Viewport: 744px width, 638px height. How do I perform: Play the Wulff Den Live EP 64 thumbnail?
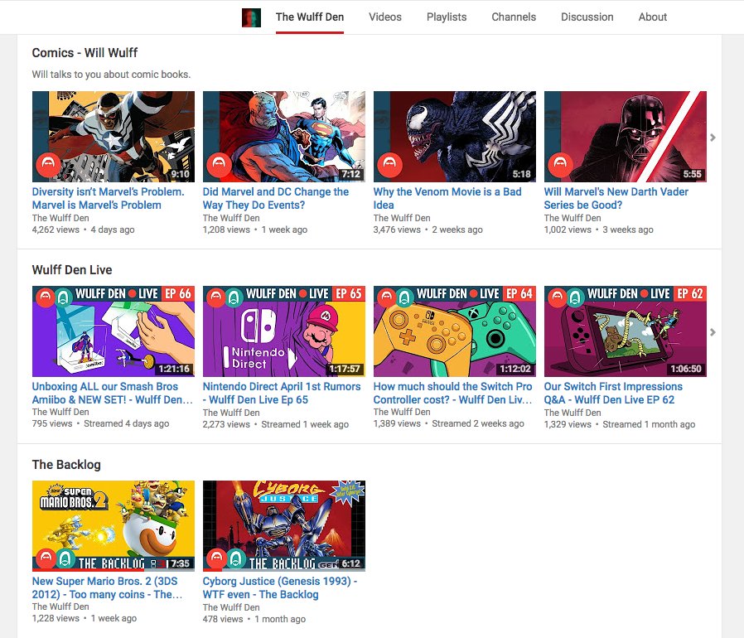455,331
